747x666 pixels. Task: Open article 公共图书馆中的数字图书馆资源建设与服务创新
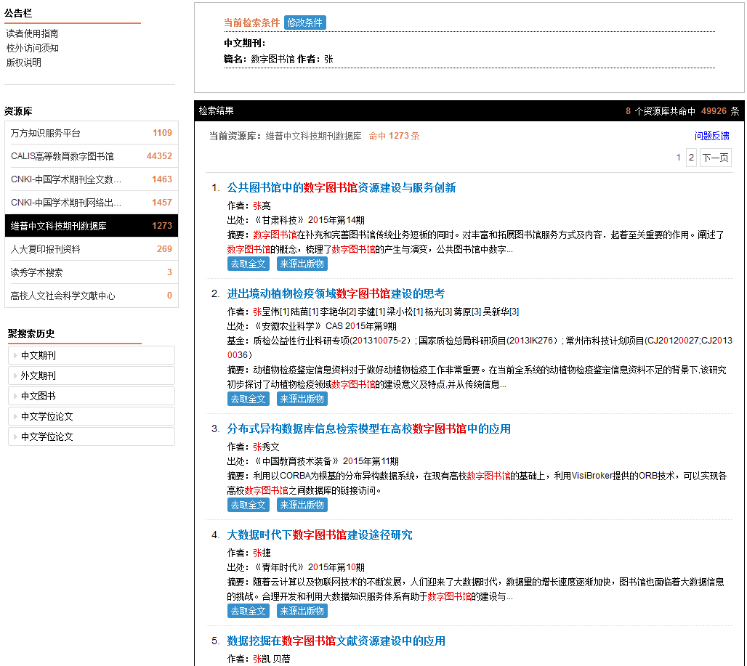[342, 188]
